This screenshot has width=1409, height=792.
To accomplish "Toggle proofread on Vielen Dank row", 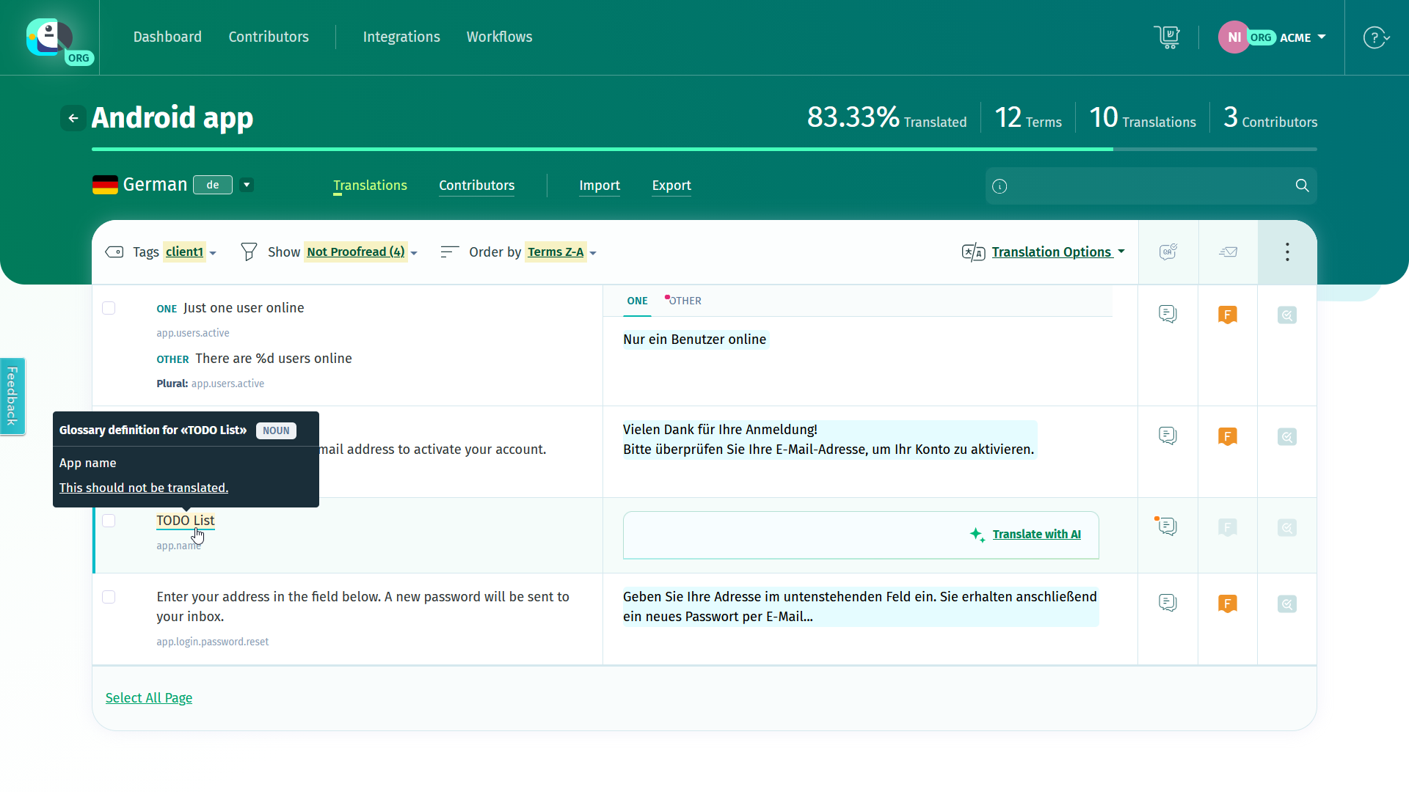I will coord(1287,437).
